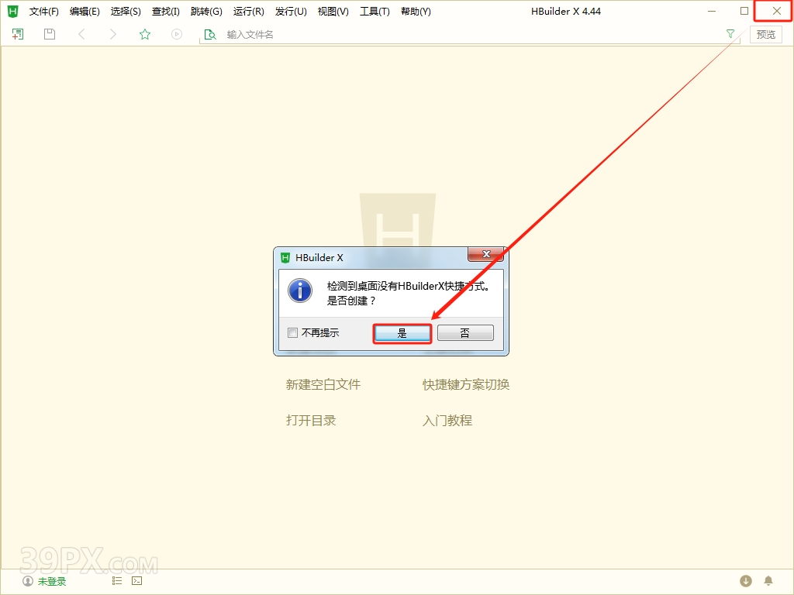Toggle the project sidebar icon in toolbar

(x=18, y=34)
